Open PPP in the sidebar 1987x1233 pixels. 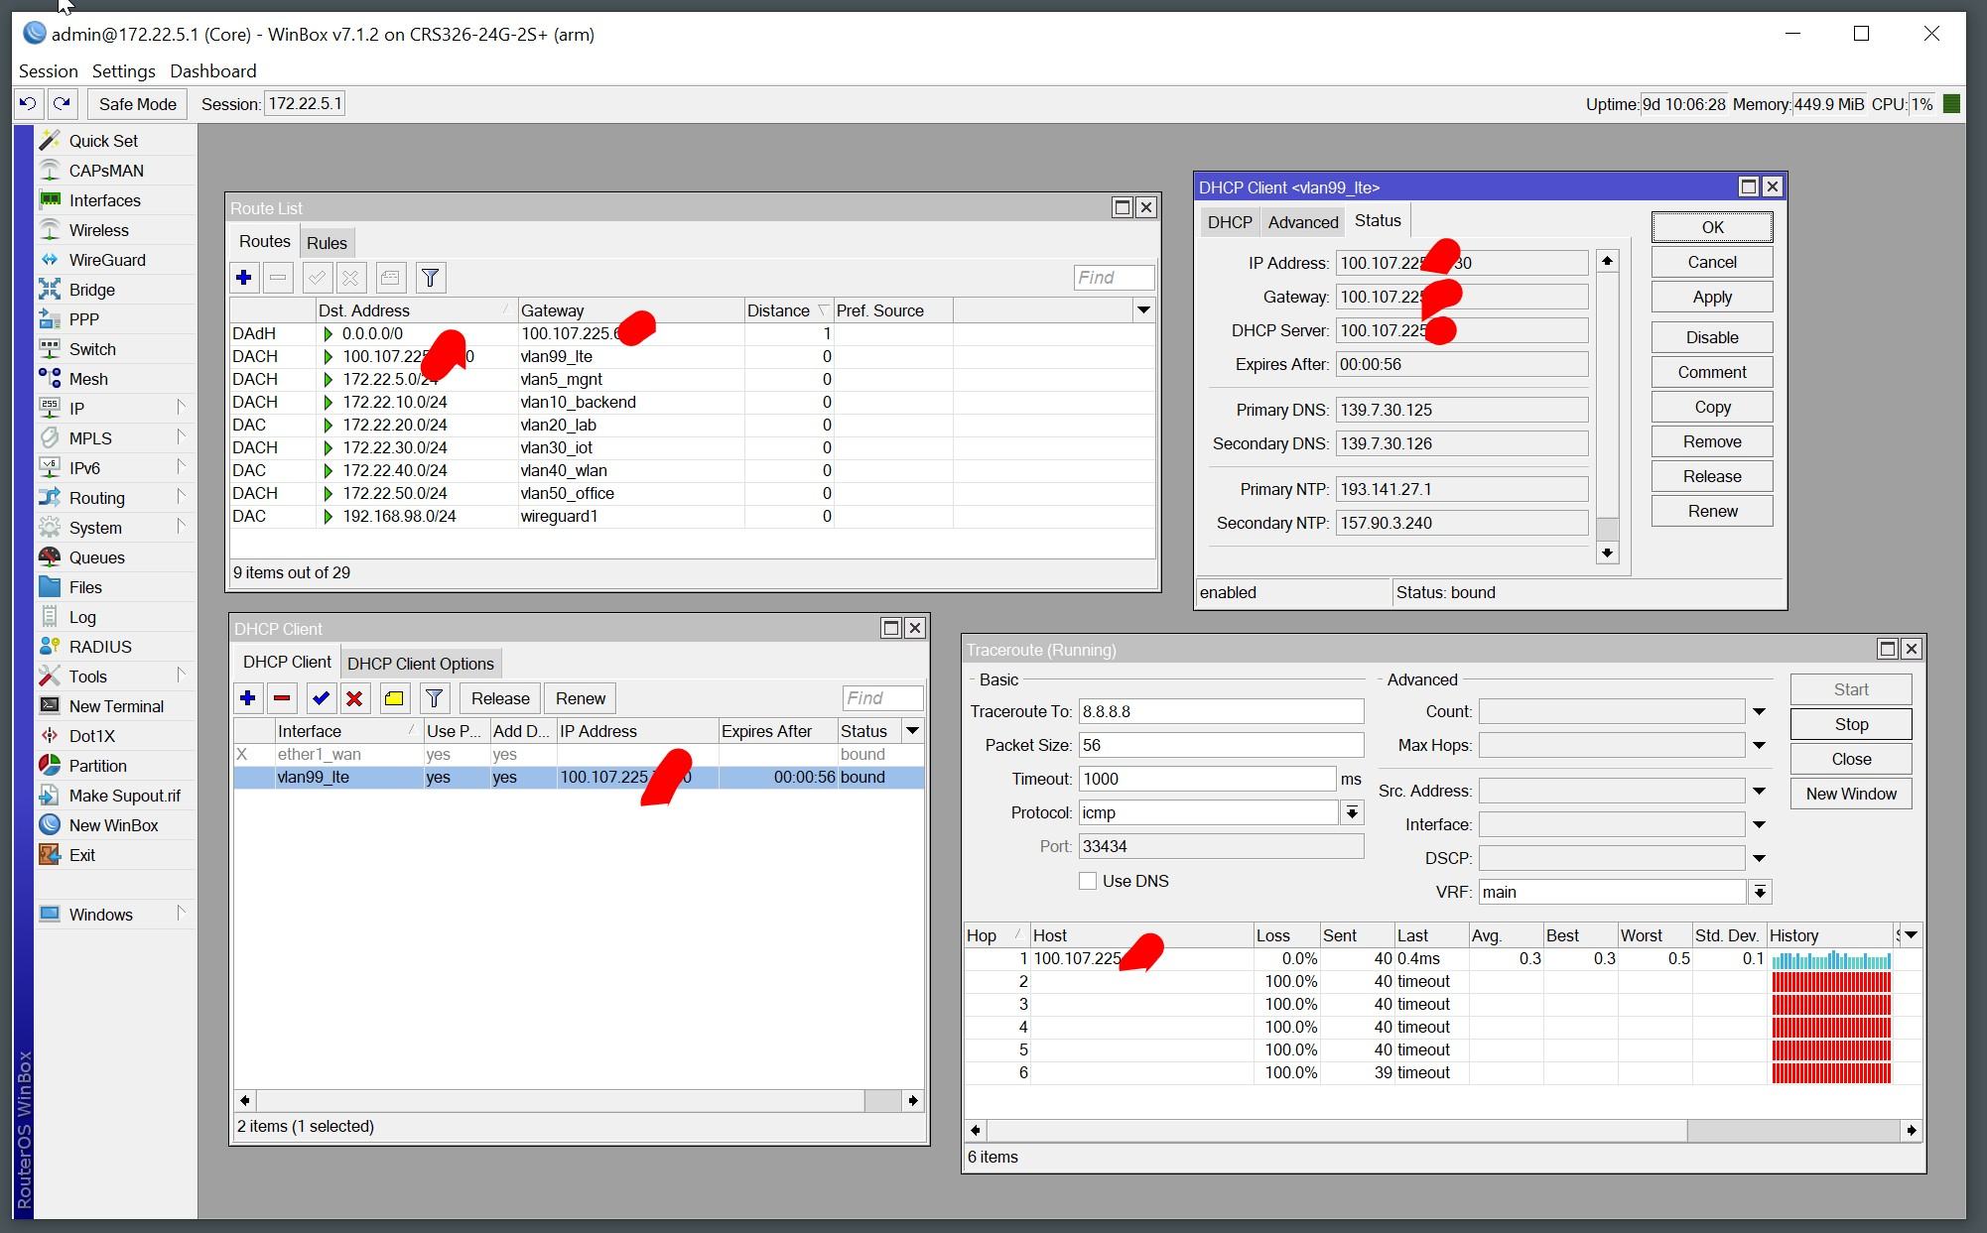(x=83, y=319)
